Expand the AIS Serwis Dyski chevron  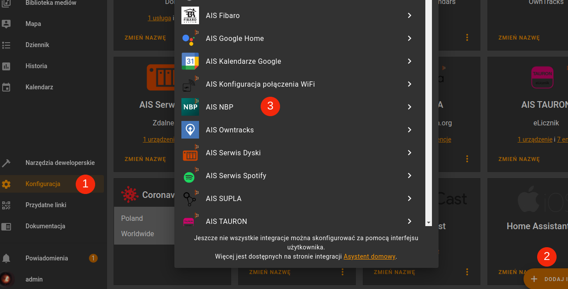click(409, 153)
